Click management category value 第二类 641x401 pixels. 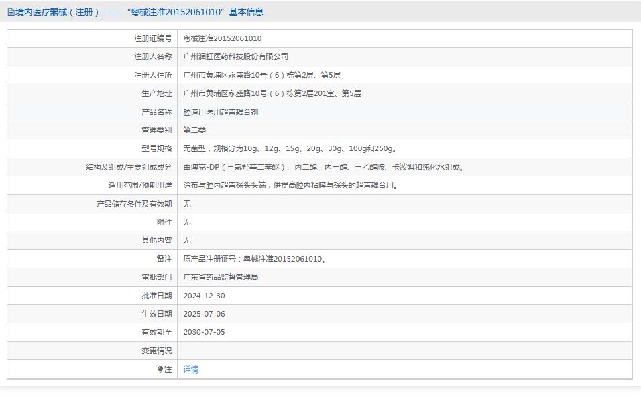tap(194, 130)
